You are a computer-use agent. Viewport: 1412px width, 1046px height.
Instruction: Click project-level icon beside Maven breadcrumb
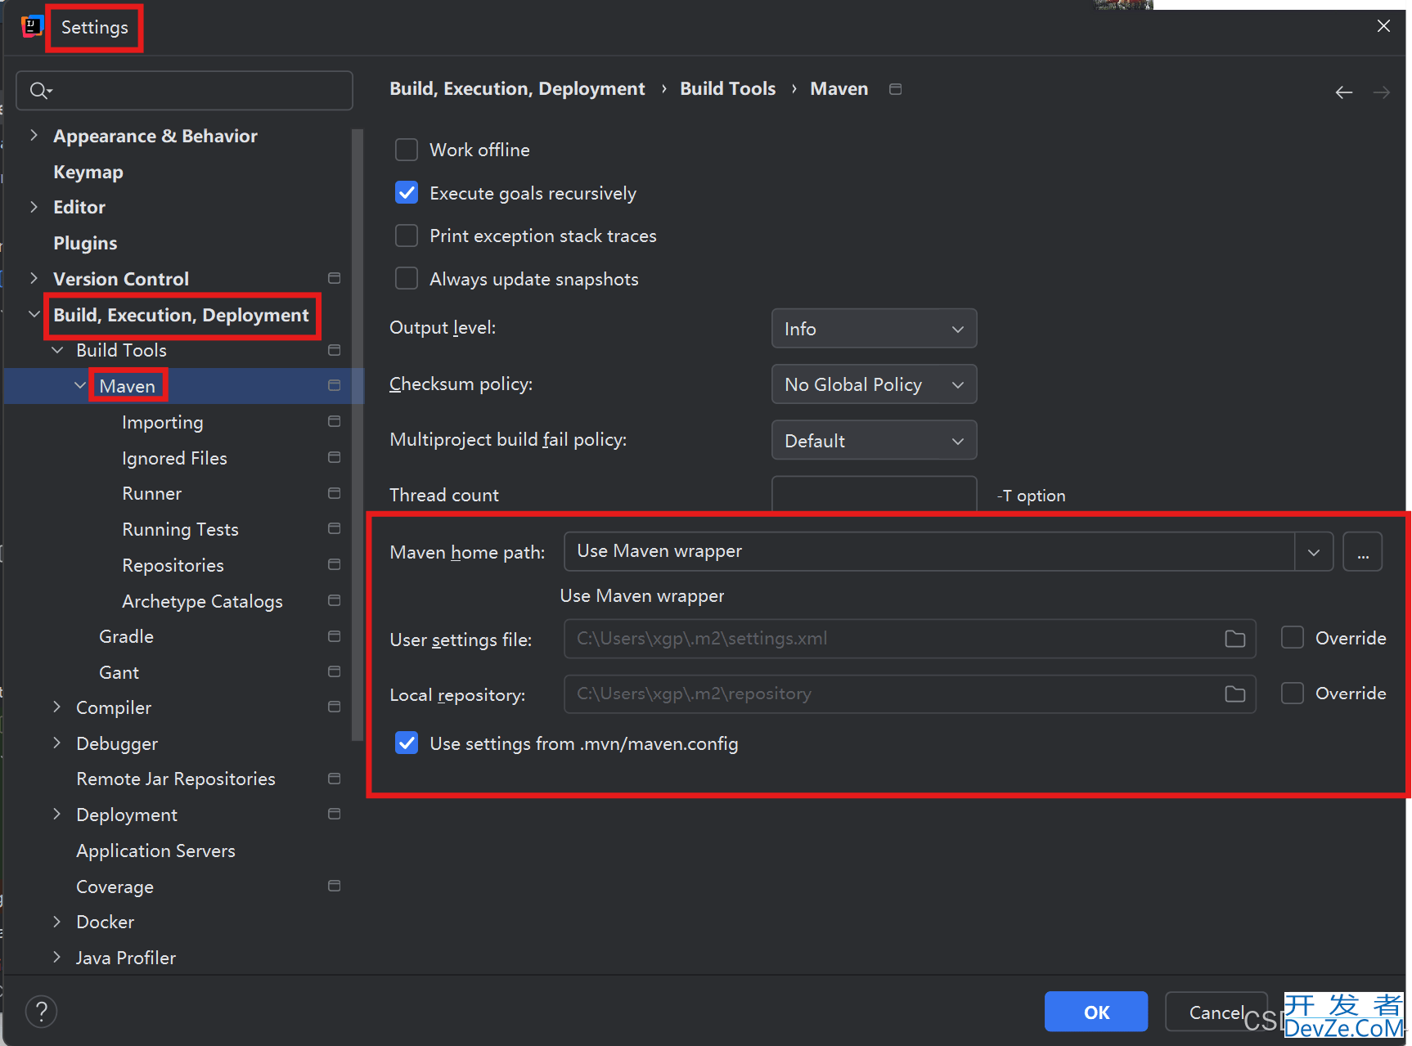click(x=896, y=89)
